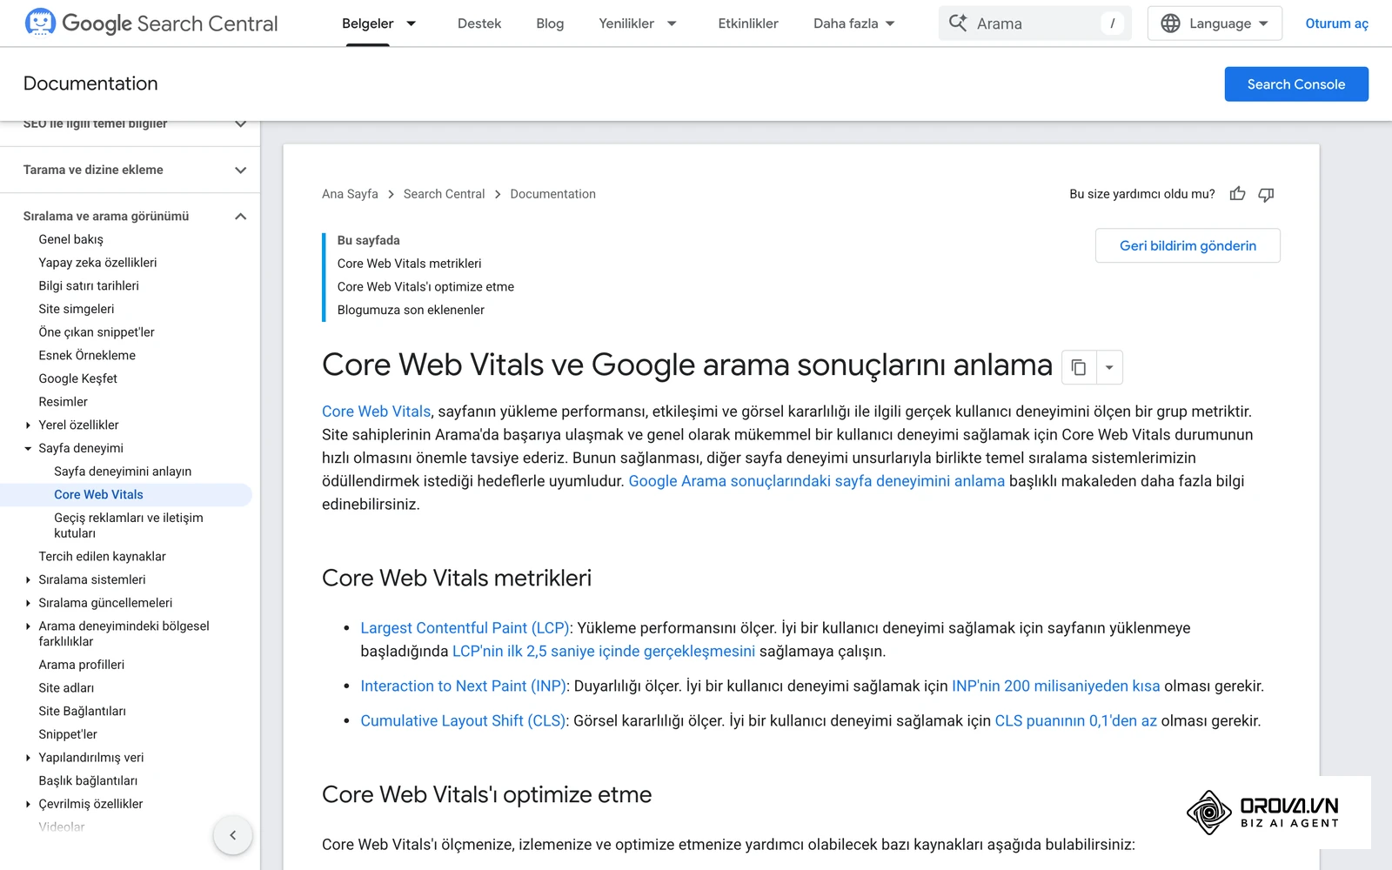Select Genel bakış in the sidebar
Image resolution: width=1392 pixels, height=870 pixels.
[x=70, y=239]
